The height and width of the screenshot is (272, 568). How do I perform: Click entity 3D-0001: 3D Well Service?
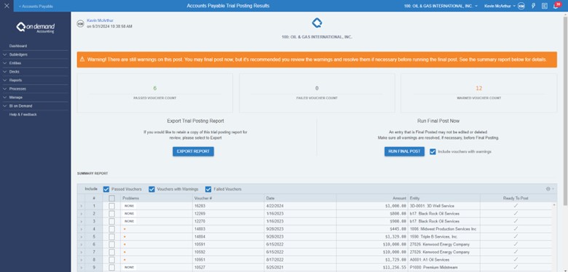click(432, 206)
